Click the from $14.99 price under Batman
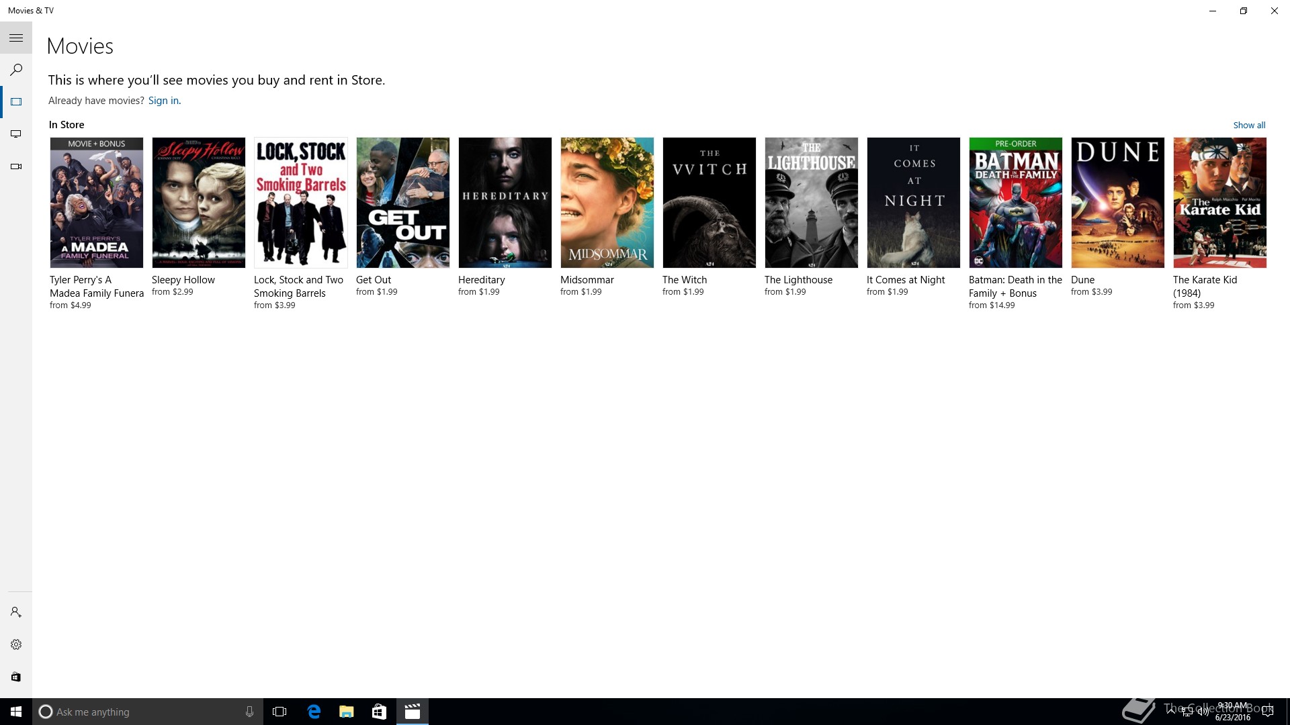 992,305
